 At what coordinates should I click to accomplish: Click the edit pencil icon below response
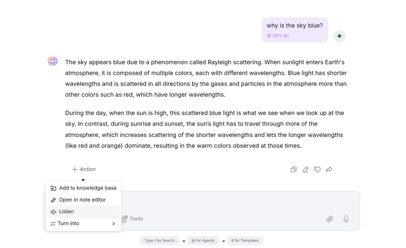[305, 169]
